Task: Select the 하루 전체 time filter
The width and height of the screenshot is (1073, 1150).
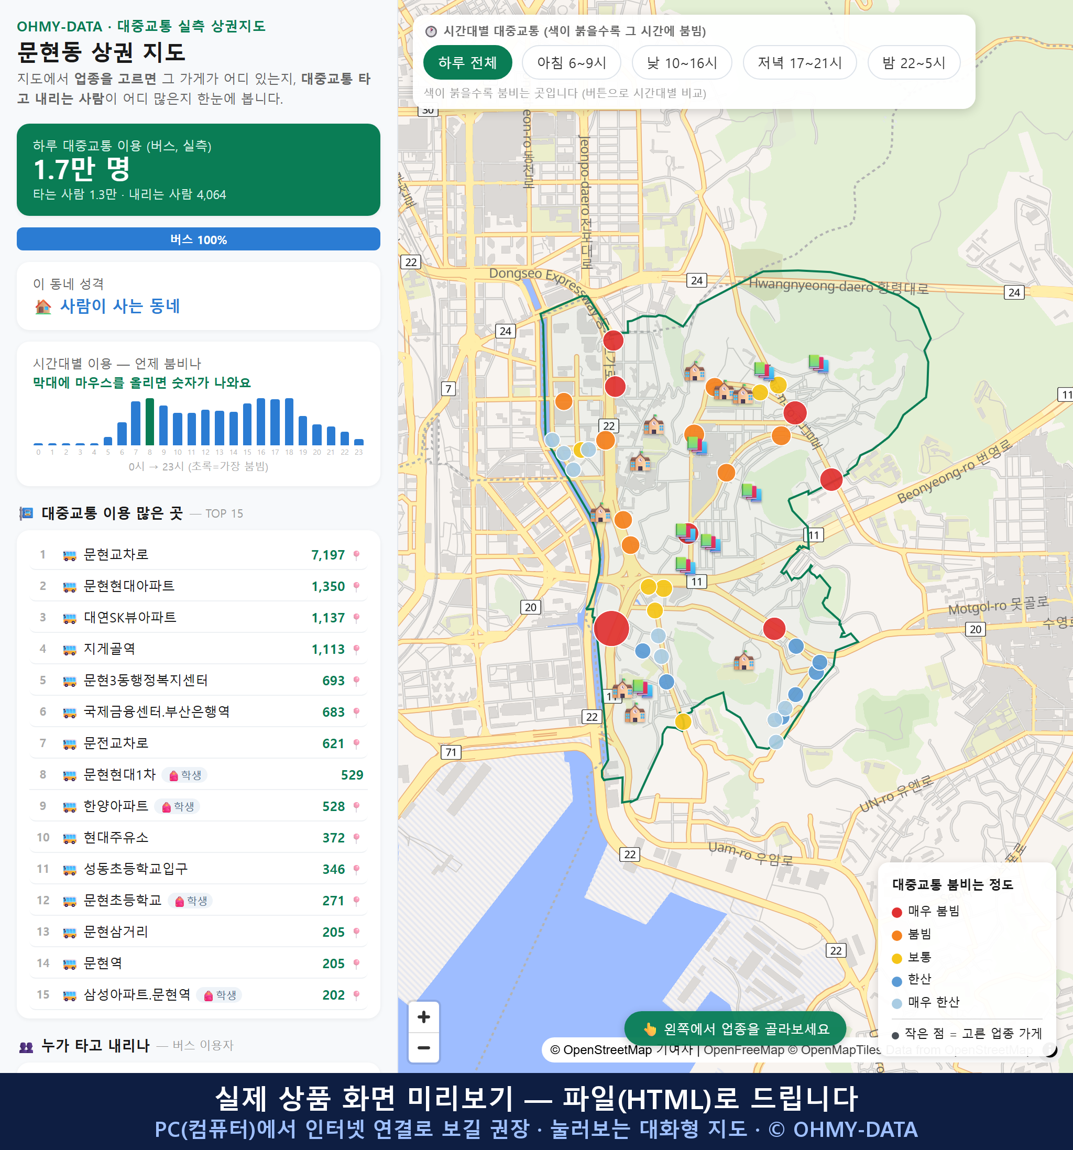Action: [x=467, y=62]
